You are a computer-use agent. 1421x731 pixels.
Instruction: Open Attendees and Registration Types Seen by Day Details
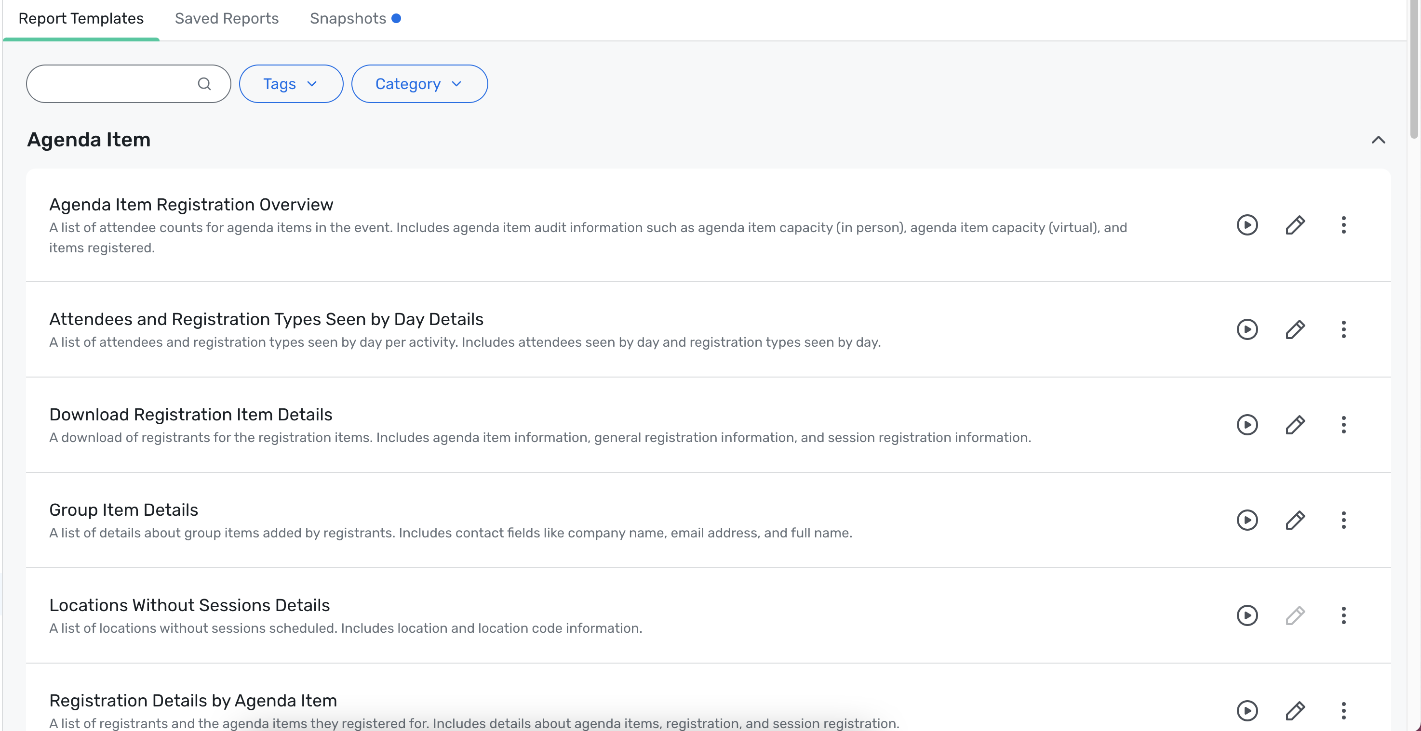tap(267, 319)
